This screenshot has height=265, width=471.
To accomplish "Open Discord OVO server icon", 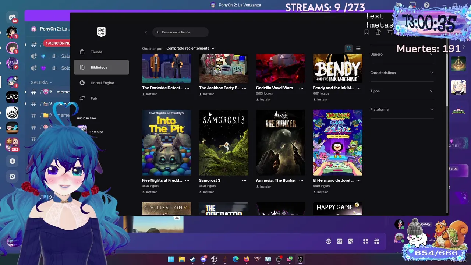I will click(x=12, y=97).
